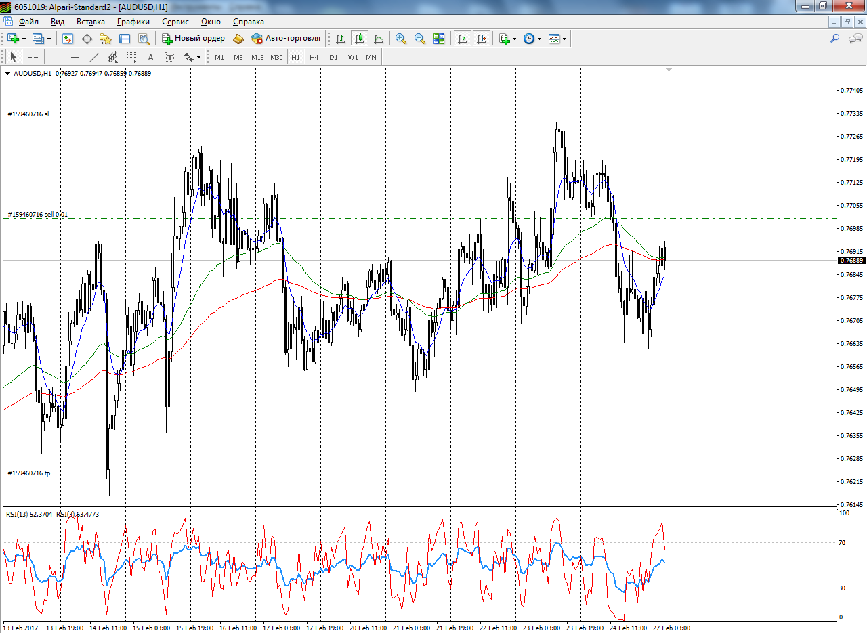867x633 pixels.
Task: Toggle the Авто-торговля button
Action: (x=286, y=39)
